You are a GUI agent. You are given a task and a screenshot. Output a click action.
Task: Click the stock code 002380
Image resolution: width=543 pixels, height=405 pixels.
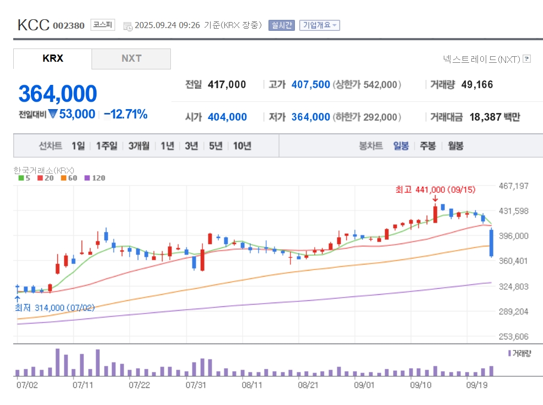point(68,25)
